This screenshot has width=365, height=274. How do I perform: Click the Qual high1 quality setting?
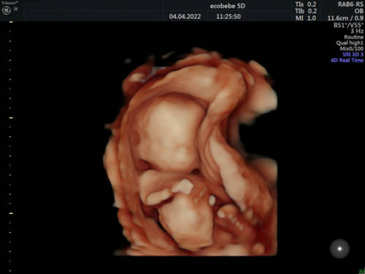tap(350, 43)
